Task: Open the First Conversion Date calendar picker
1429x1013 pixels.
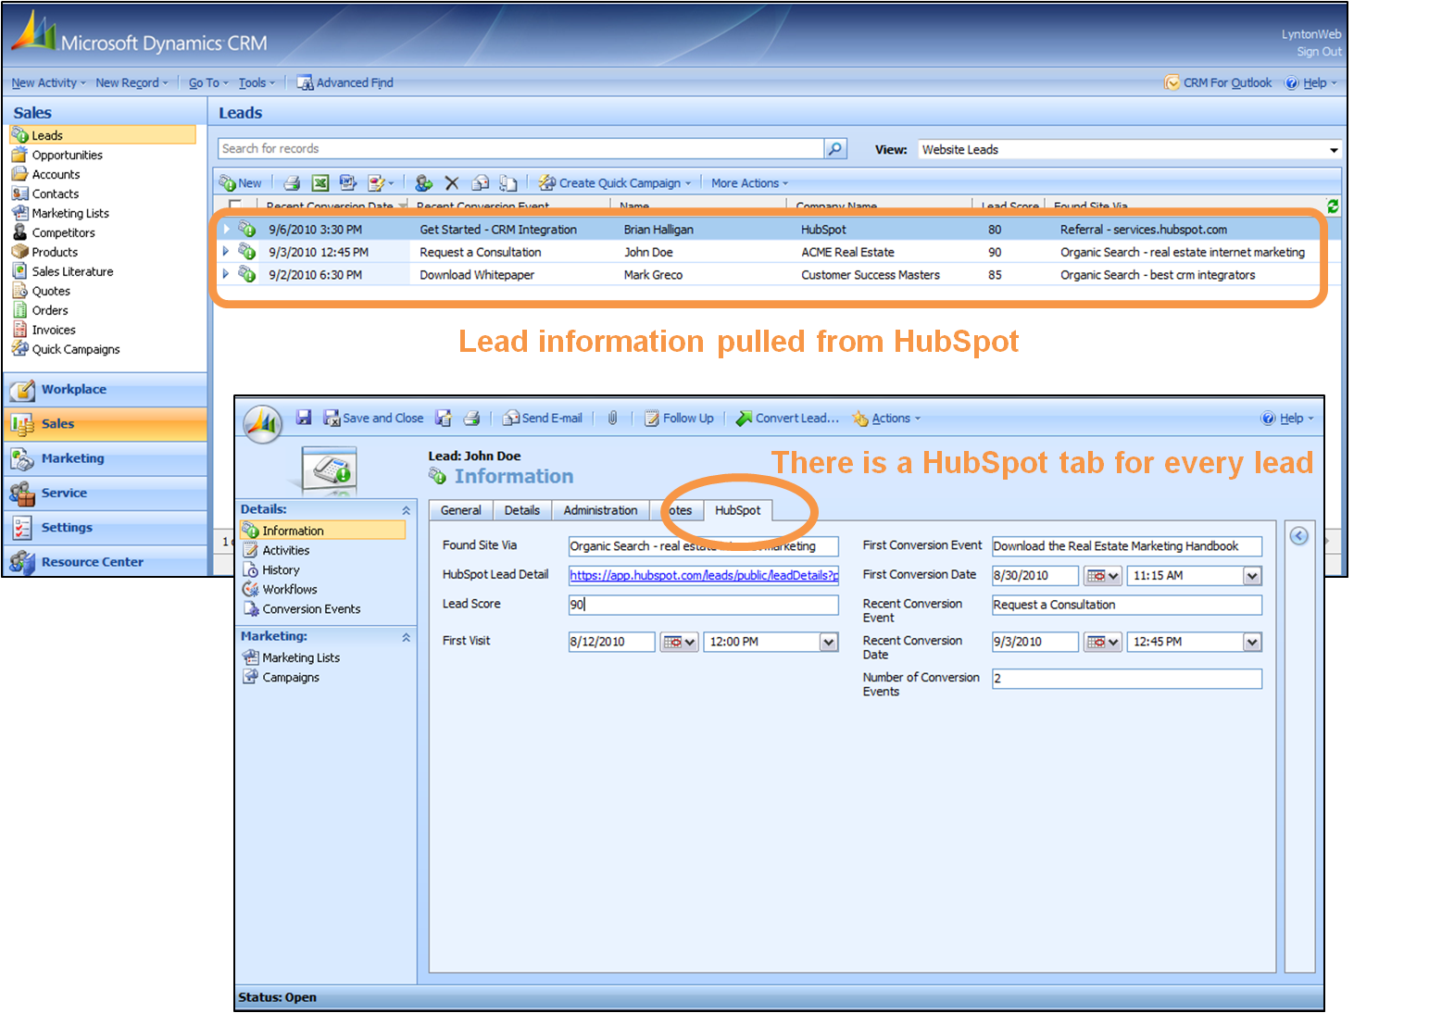Action: point(1102,576)
